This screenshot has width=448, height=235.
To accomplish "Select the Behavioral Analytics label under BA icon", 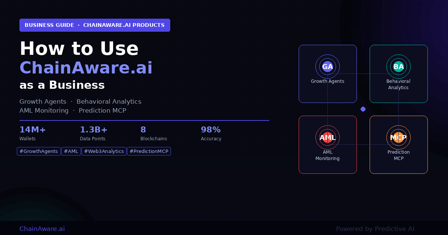I will click(x=398, y=84).
